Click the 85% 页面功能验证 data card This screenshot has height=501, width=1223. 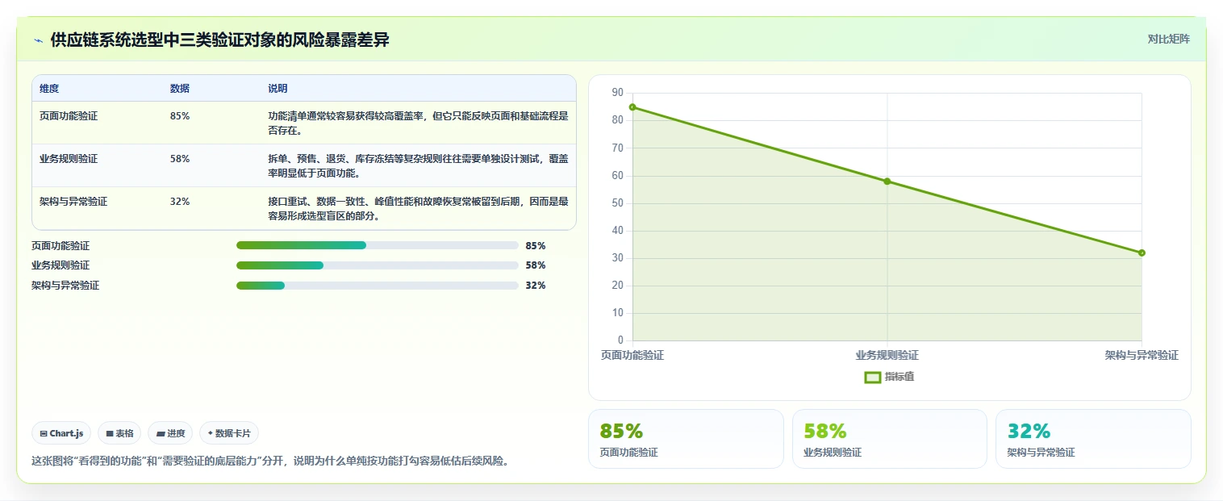point(686,439)
